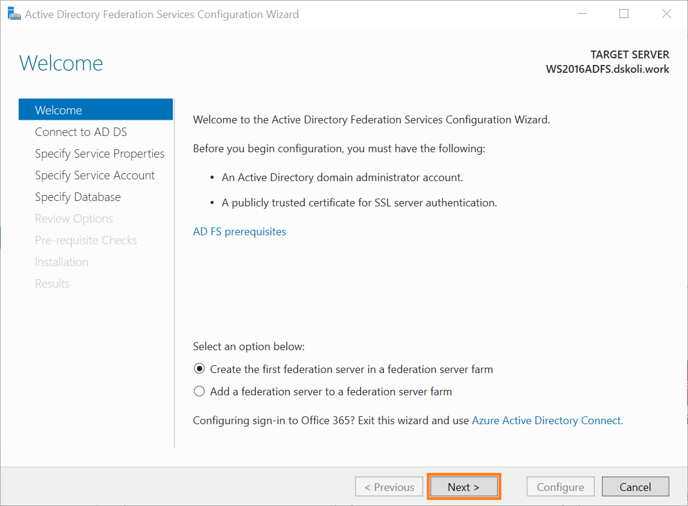This screenshot has height=506, width=688.
Task: Open the Welcome step in sidebar
Action: click(96, 110)
